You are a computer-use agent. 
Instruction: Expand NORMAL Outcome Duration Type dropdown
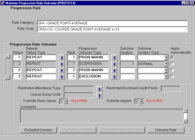166,64
